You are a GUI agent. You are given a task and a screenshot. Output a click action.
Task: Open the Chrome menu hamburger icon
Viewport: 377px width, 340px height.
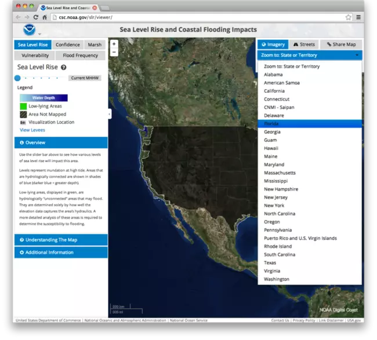pyautogui.click(x=359, y=17)
